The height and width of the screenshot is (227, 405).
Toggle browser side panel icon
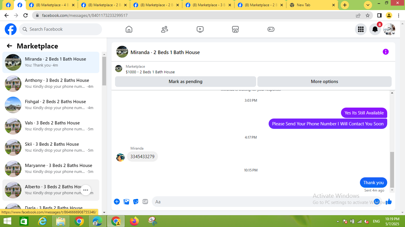click(379, 15)
